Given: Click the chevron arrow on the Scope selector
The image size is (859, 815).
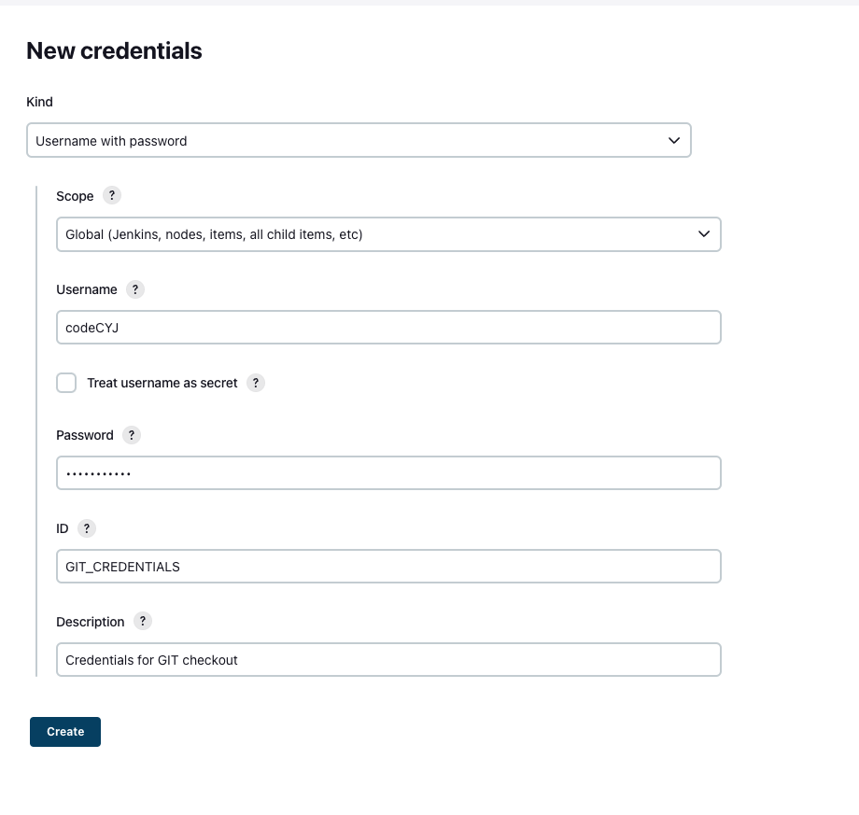Looking at the screenshot, I should pos(704,234).
